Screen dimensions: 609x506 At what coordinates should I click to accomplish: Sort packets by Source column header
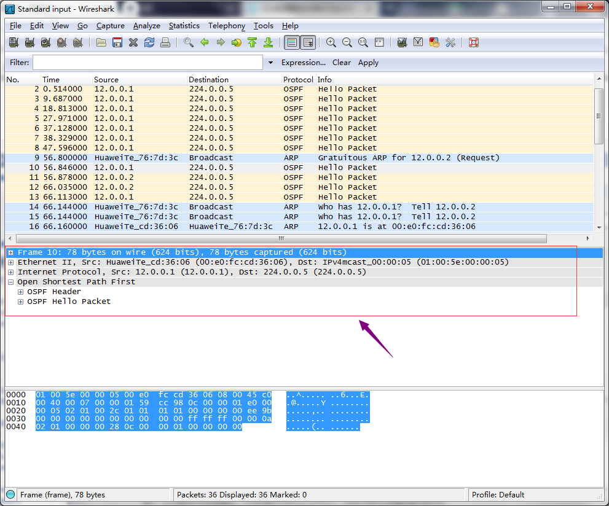[140, 80]
